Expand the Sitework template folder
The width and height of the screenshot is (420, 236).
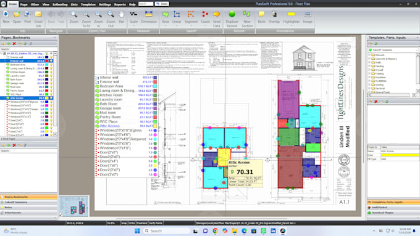[x=369, y=55]
